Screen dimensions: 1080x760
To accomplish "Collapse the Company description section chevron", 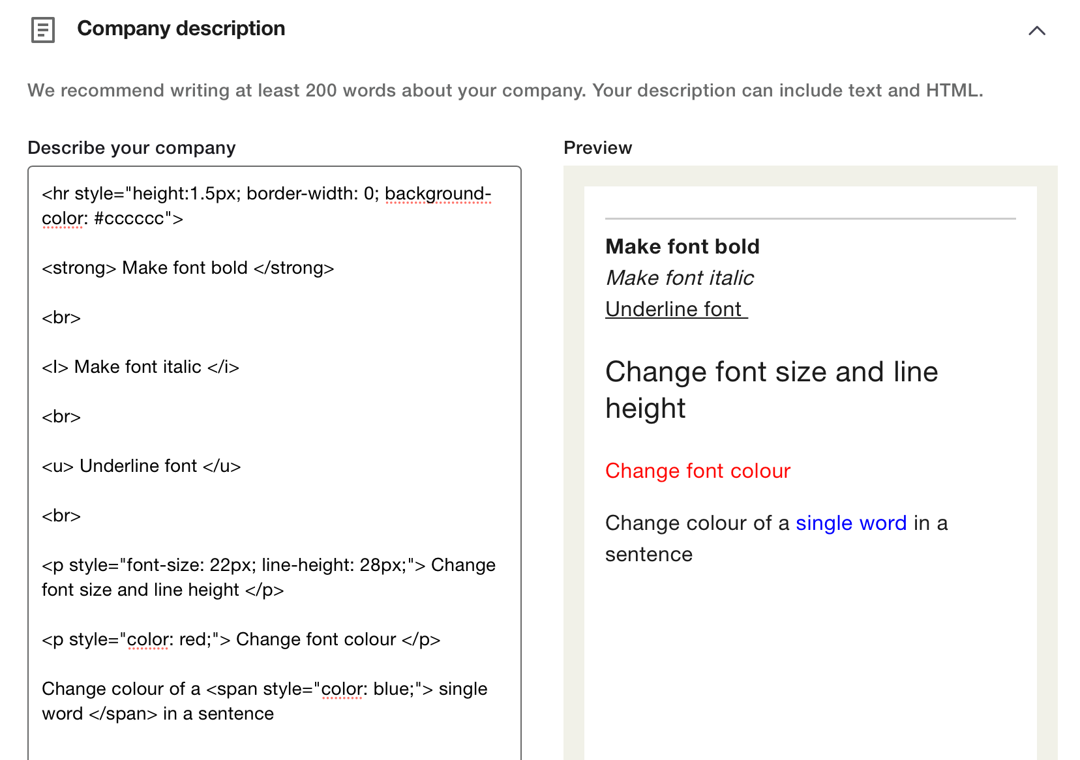I will coord(1036,31).
